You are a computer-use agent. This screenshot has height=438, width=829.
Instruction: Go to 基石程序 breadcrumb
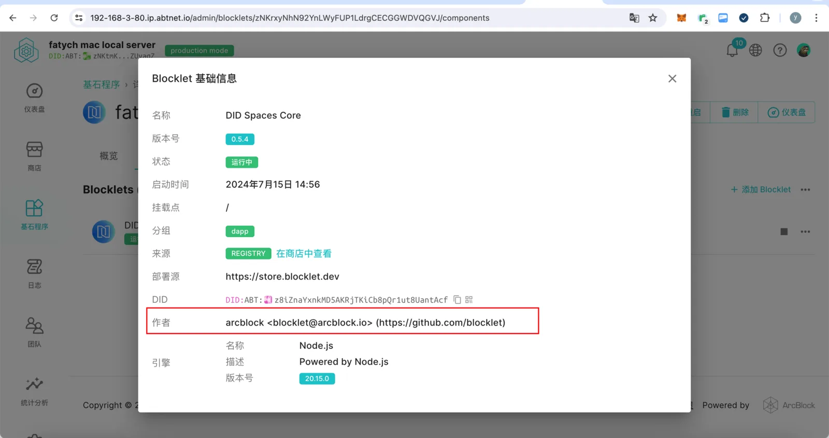[x=102, y=84]
